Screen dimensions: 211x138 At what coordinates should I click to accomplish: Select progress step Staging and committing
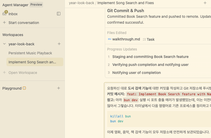pyautogui.click(x=150, y=57)
